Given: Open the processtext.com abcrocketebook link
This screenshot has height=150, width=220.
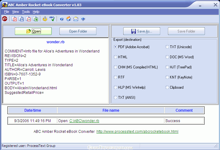Looking at the screenshot, I should coord(137,132).
